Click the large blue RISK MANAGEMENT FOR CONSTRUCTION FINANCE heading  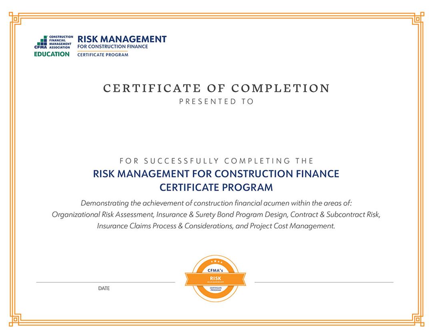click(216, 174)
